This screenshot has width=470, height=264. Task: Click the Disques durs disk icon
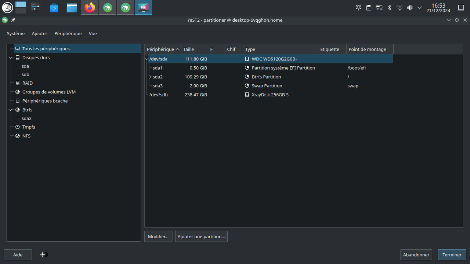[18, 58]
